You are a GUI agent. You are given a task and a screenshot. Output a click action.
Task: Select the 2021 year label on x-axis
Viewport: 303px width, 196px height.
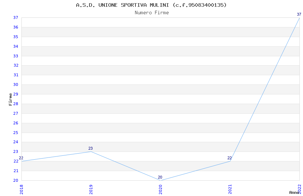point(230,189)
